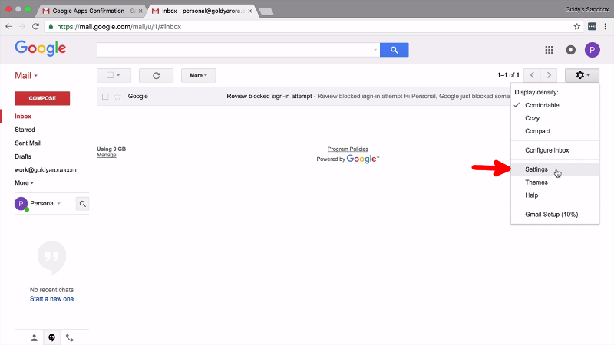Refresh the inbox with the reload button
This screenshot has width=614, height=345.
click(x=156, y=75)
